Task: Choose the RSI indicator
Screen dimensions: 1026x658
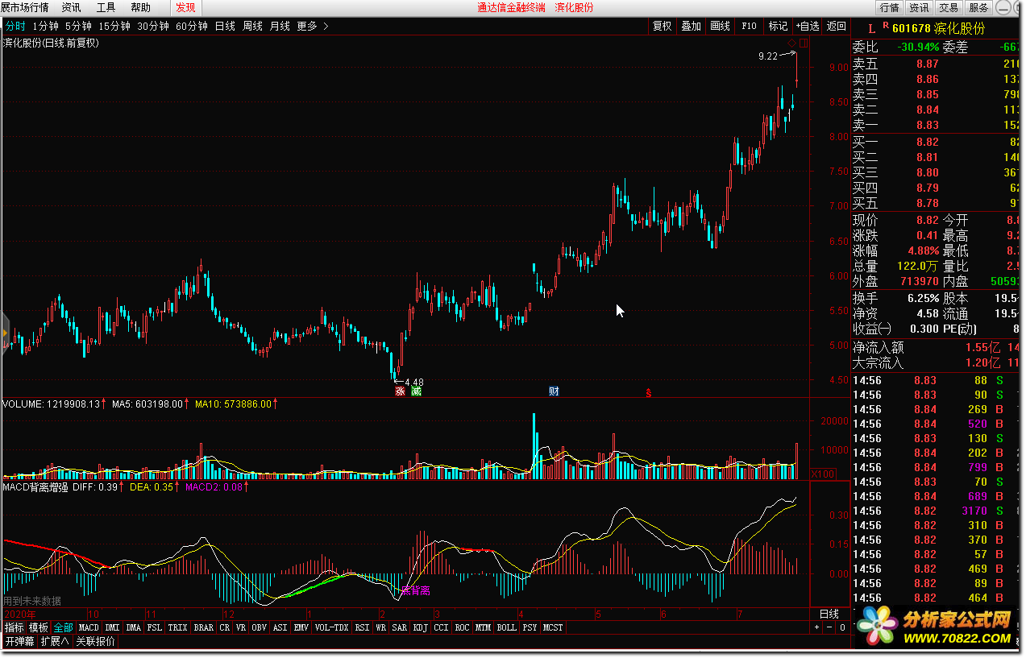Action: 362,627
